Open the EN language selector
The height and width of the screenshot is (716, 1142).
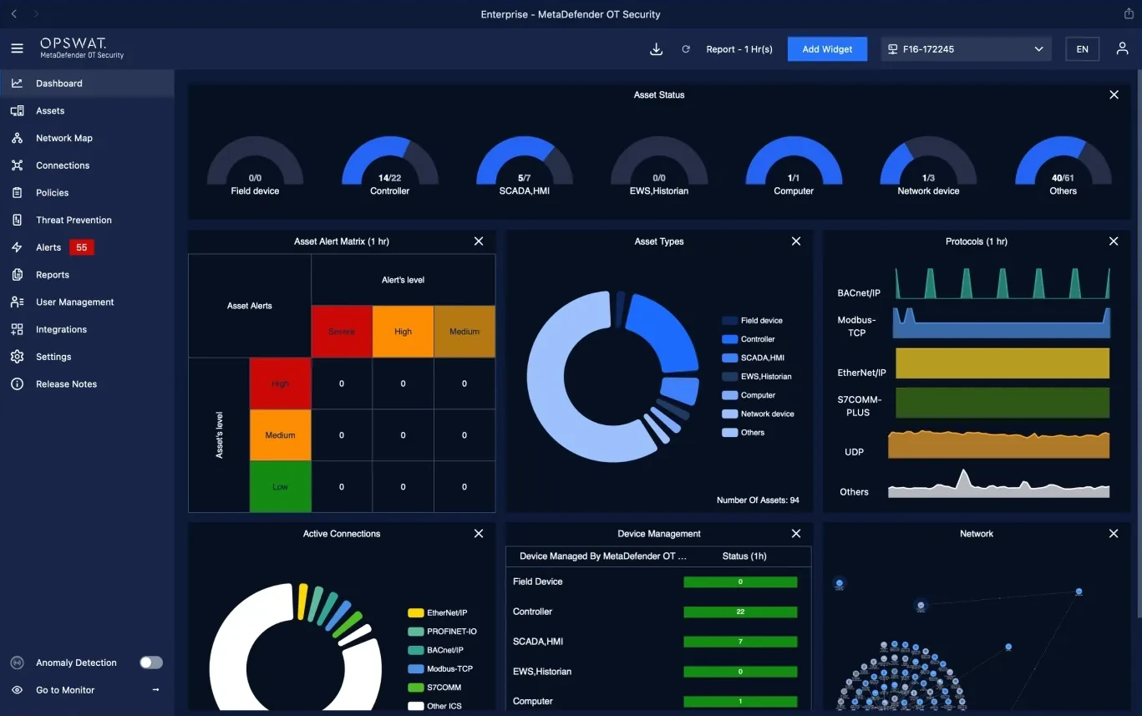(x=1082, y=49)
